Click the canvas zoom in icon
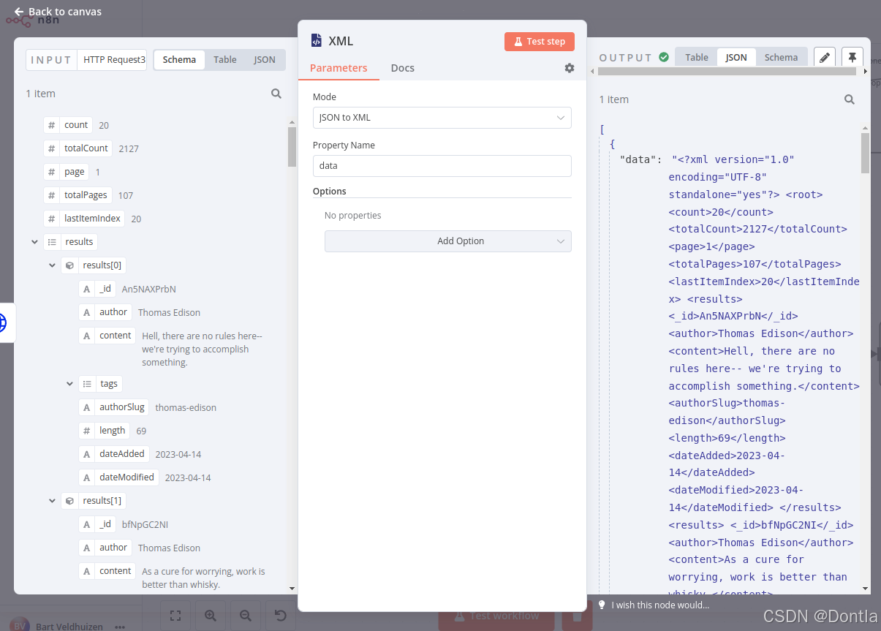This screenshot has width=881, height=631. (x=211, y=616)
